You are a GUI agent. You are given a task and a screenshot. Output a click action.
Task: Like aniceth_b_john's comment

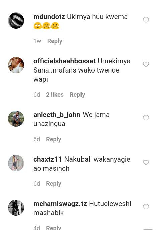(x=146, y=118)
